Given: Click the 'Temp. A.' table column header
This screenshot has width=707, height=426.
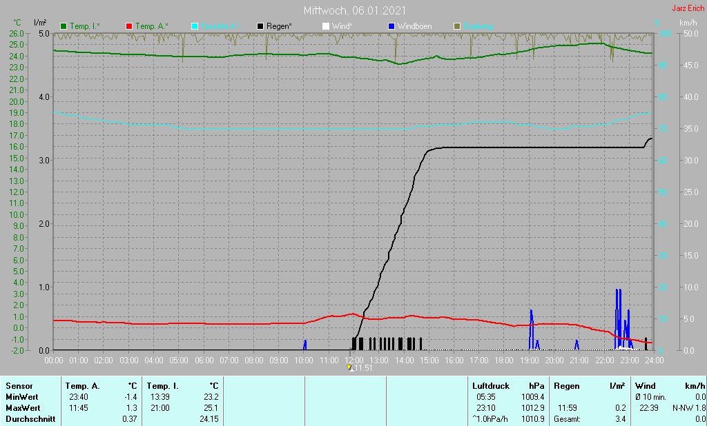Looking at the screenshot, I should [83, 386].
